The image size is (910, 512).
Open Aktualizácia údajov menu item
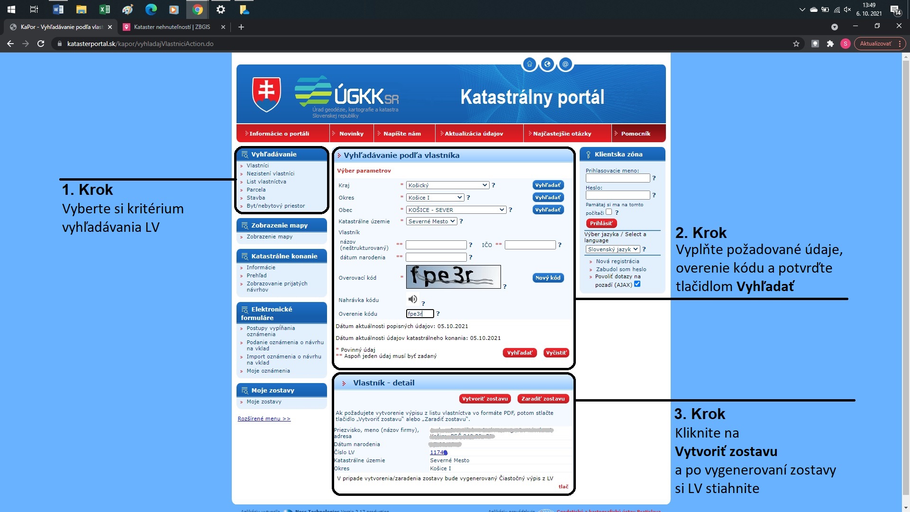(x=473, y=134)
